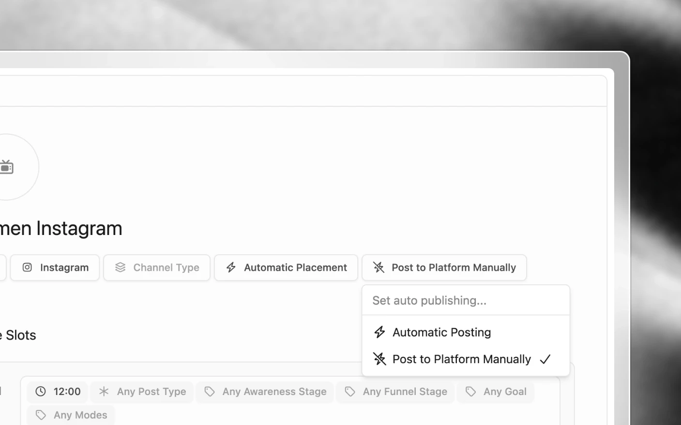
Task: Open the Any Post Type filter
Action: click(142, 392)
